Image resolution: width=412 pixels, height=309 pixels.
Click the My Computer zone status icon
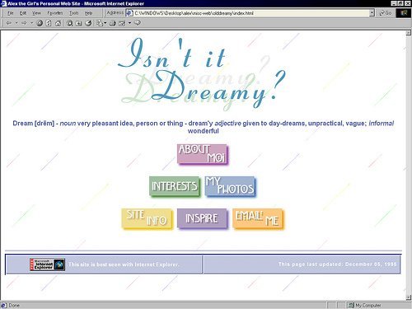click(351, 305)
